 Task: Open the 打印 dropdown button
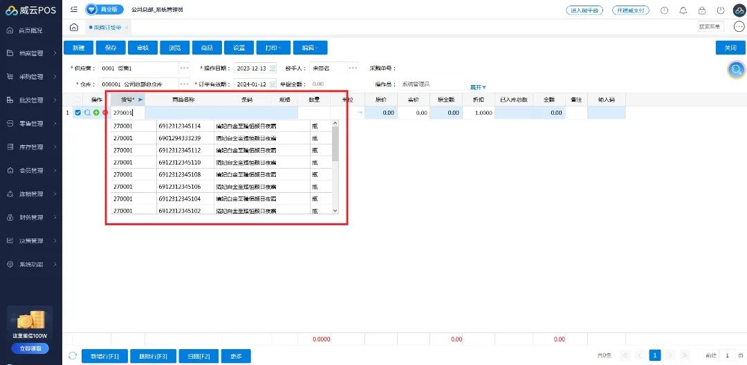(273, 48)
